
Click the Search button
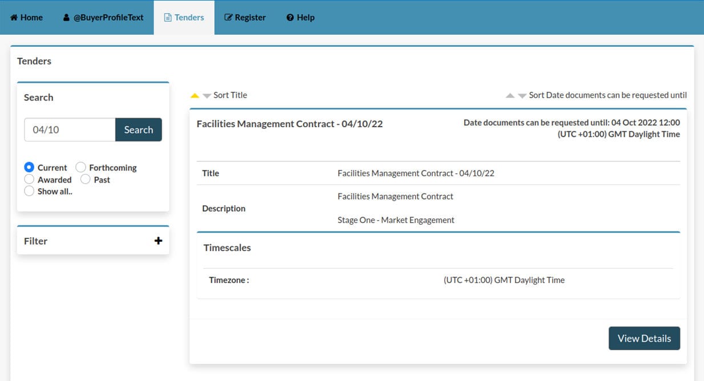pos(138,129)
